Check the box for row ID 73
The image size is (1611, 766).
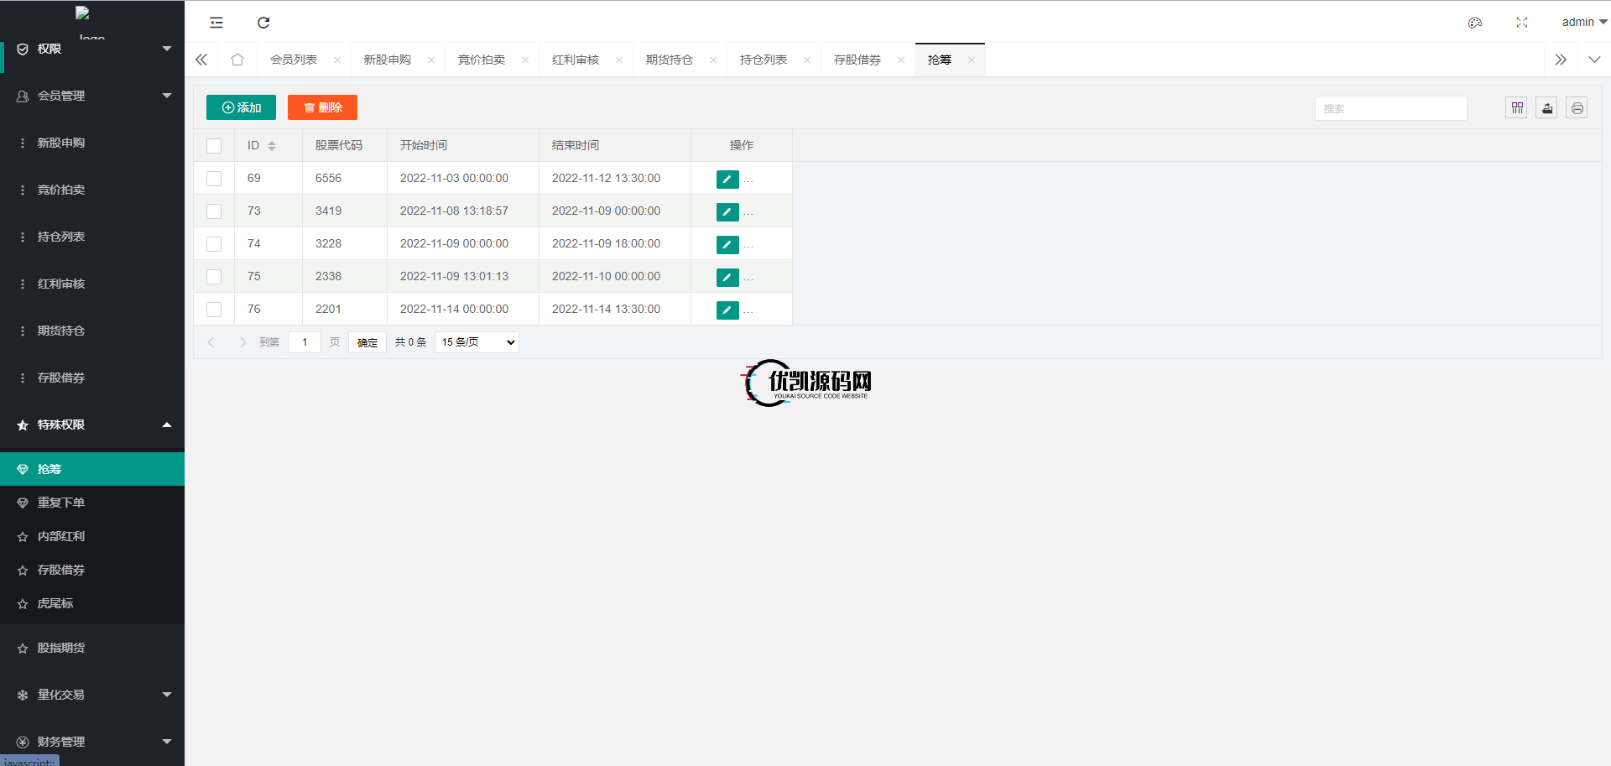[214, 211]
